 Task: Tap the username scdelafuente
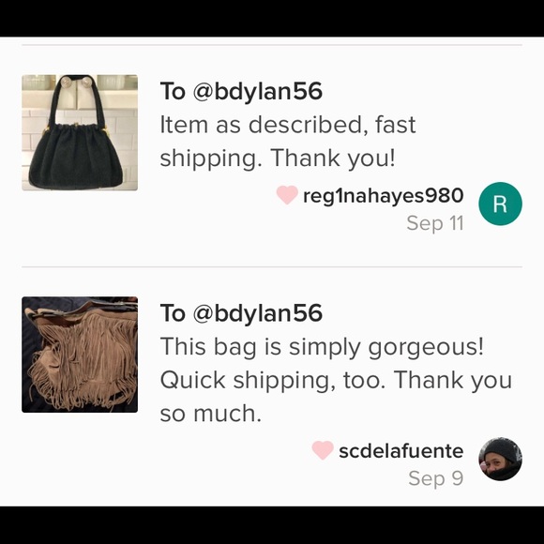point(401,451)
